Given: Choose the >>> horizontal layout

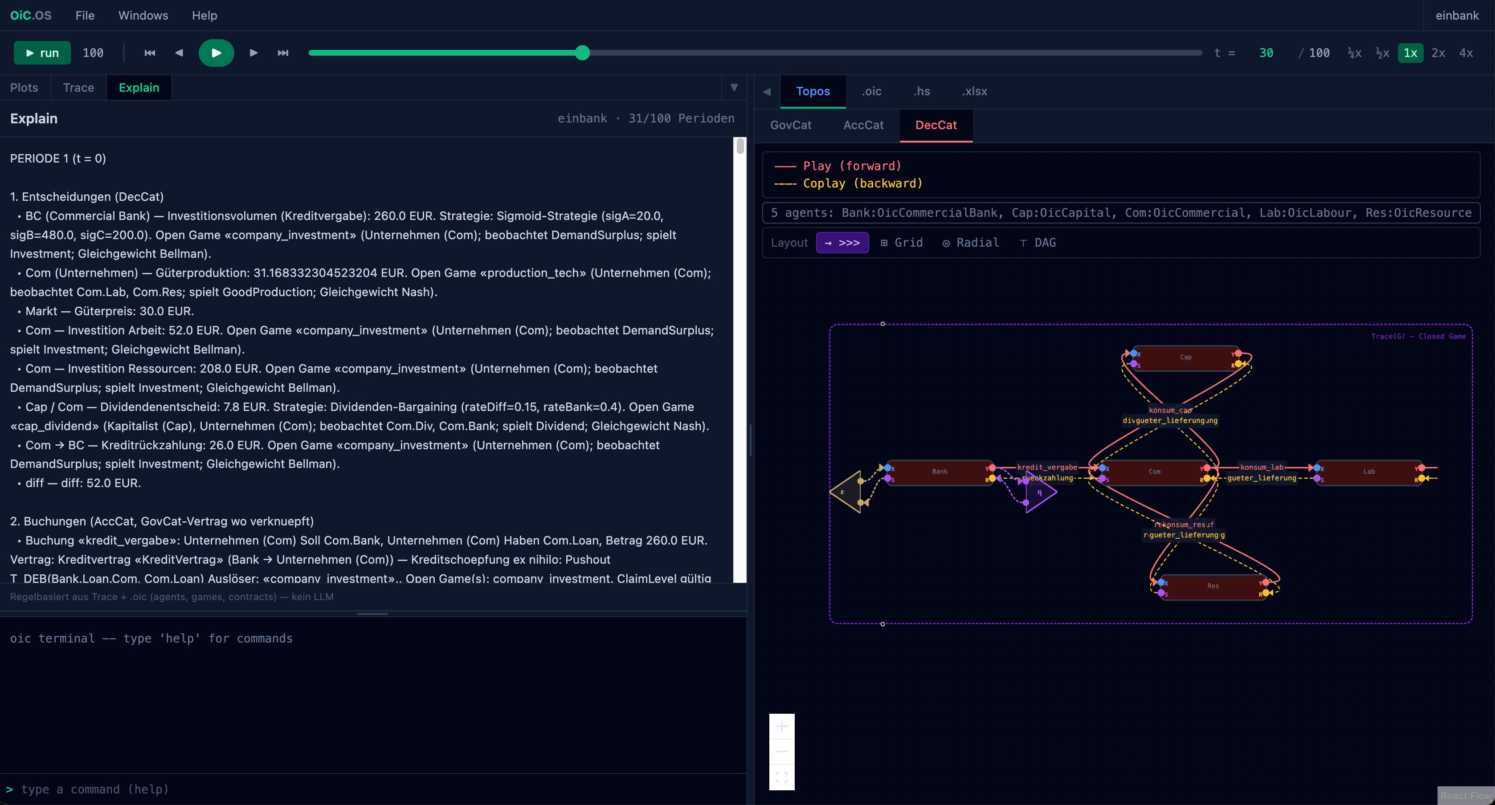Looking at the screenshot, I should point(842,242).
